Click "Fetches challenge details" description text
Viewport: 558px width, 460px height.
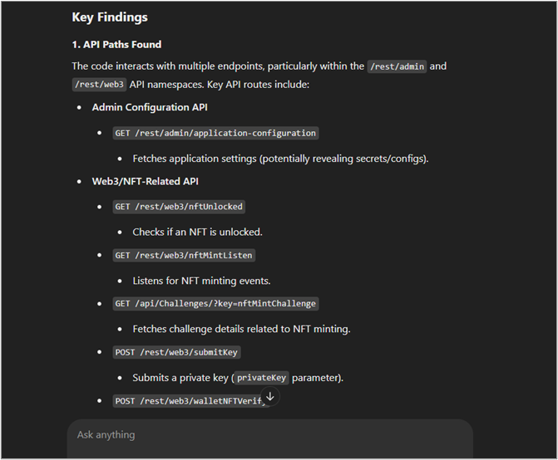[x=241, y=329]
